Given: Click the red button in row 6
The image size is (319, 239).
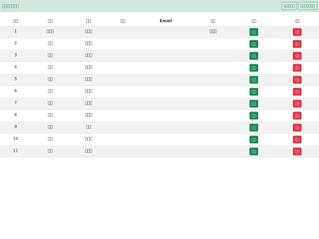Looking at the screenshot, I should pyautogui.click(x=297, y=92).
